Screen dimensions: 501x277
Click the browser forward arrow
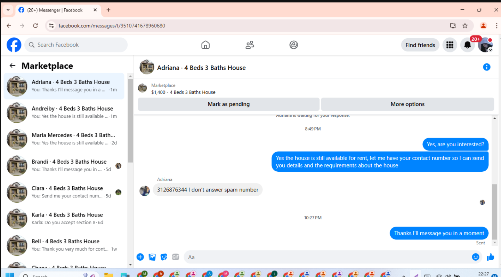[x=22, y=26]
